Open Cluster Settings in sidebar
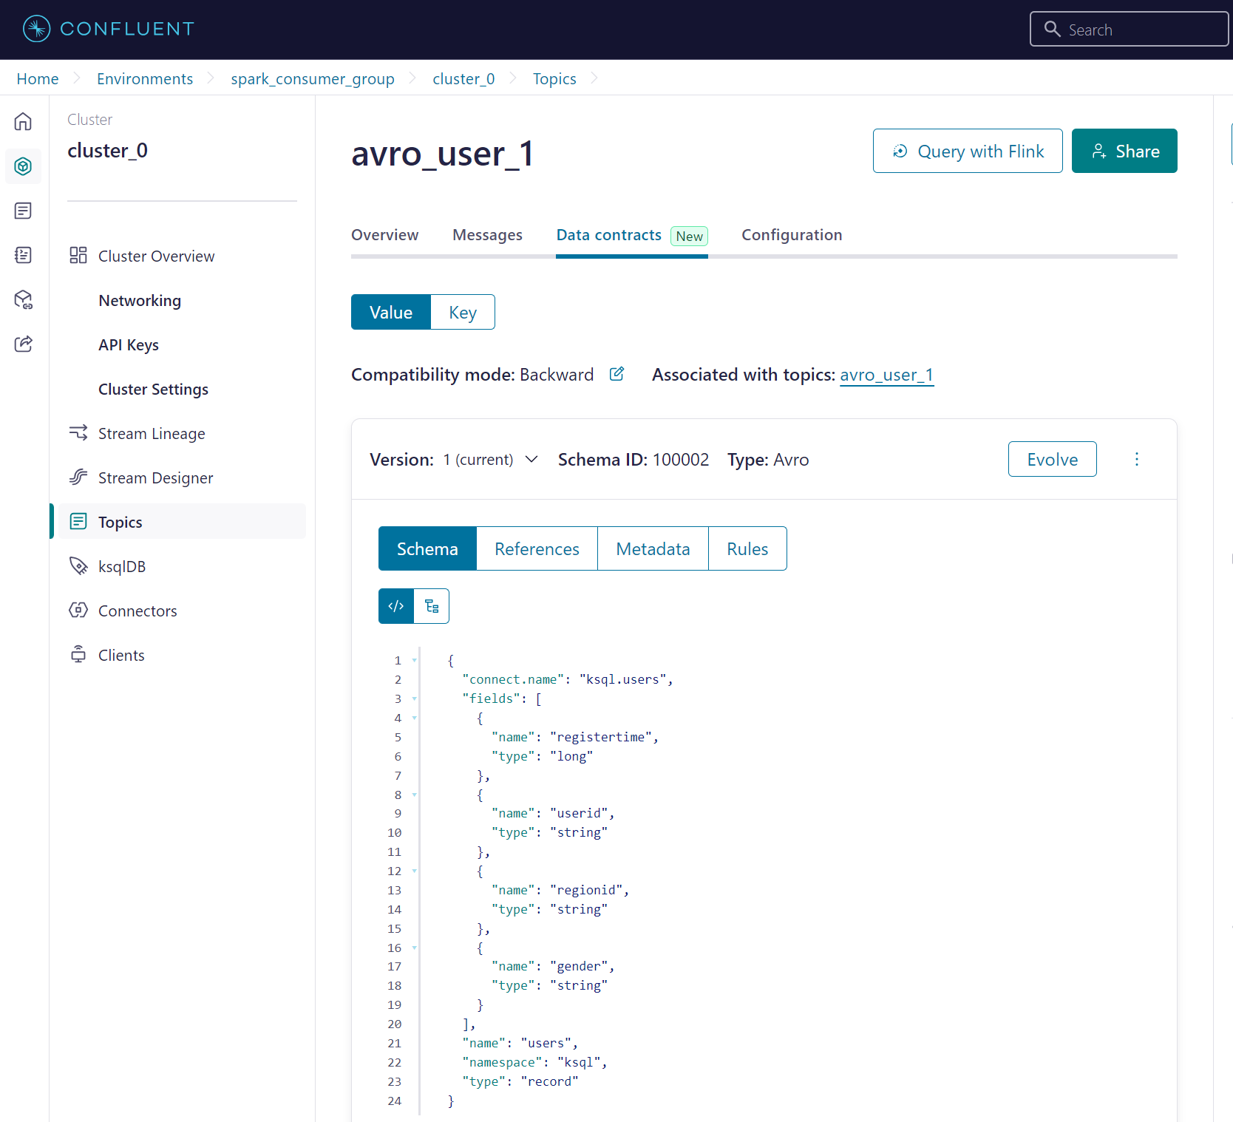This screenshot has height=1122, width=1233. (x=154, y=389)
